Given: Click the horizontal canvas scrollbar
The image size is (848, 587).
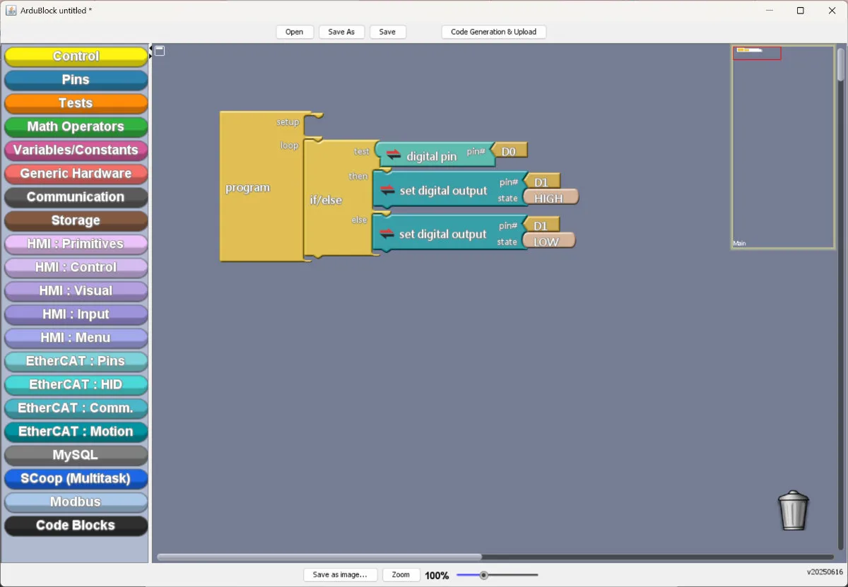Looking at the screenshot, I should [x=319, y=557].
